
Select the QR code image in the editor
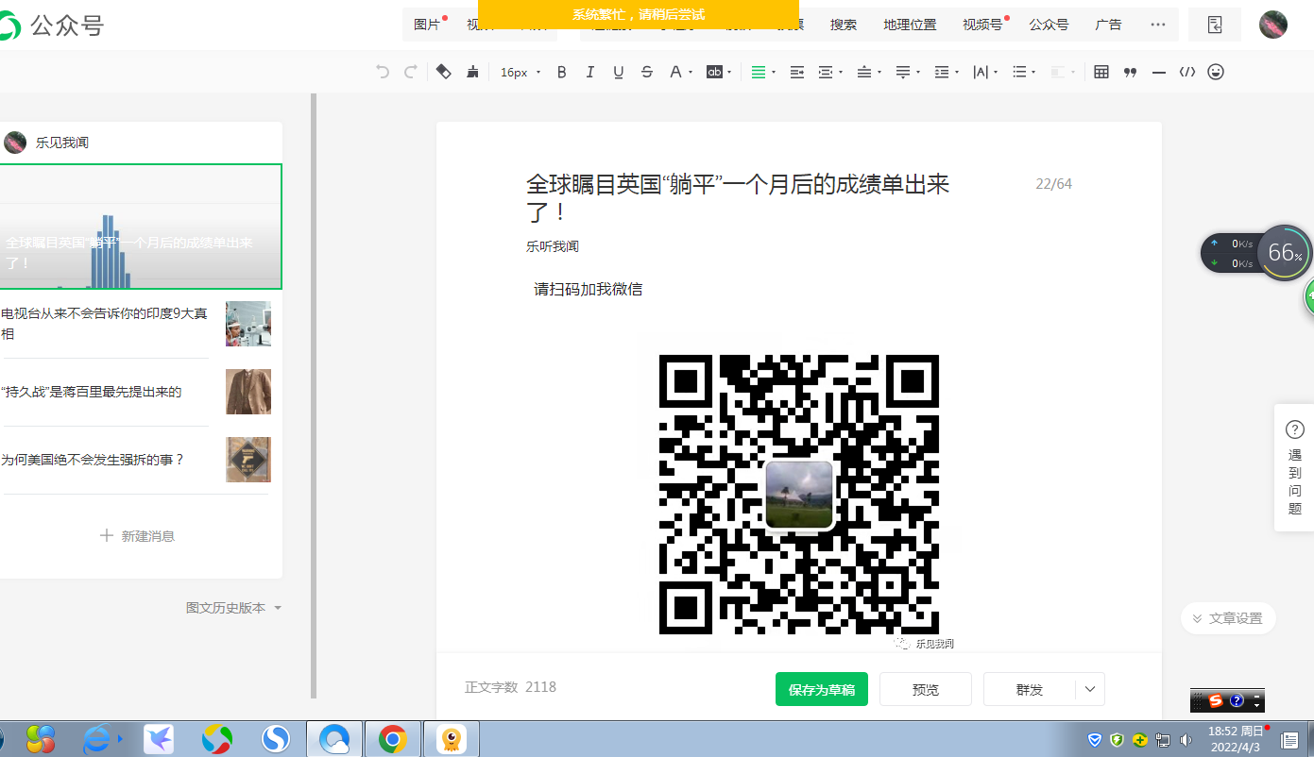[799, 495]
